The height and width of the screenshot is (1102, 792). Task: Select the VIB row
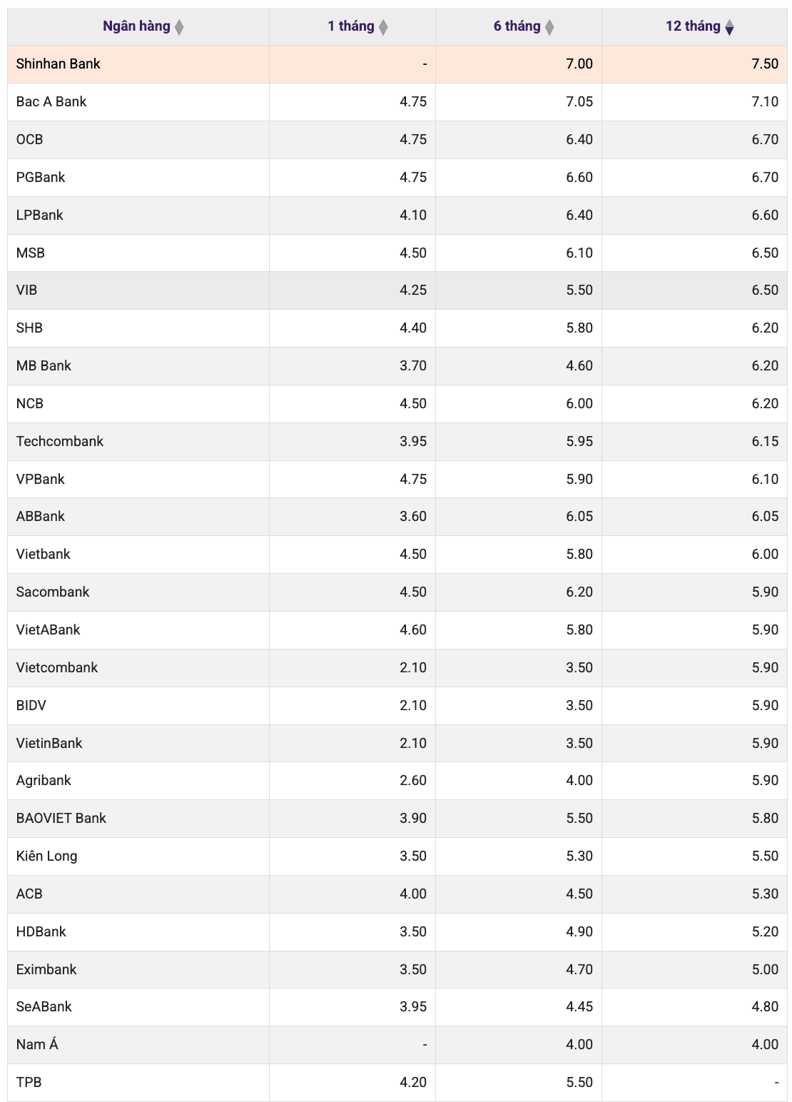(x=397, y=290)
